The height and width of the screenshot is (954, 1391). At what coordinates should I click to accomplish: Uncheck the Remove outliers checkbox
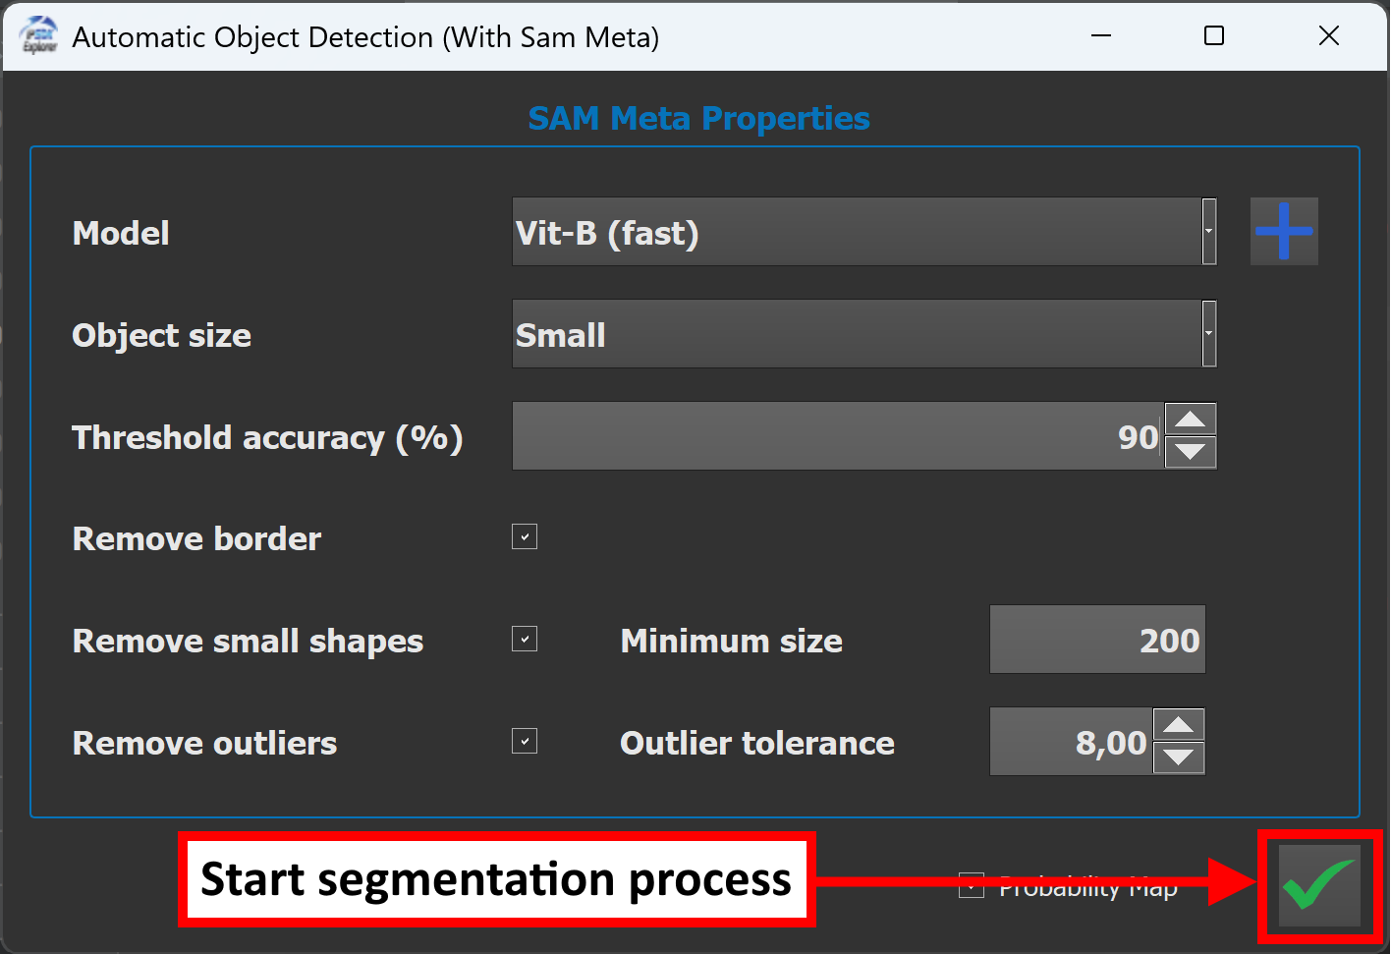tap(525, 741)
